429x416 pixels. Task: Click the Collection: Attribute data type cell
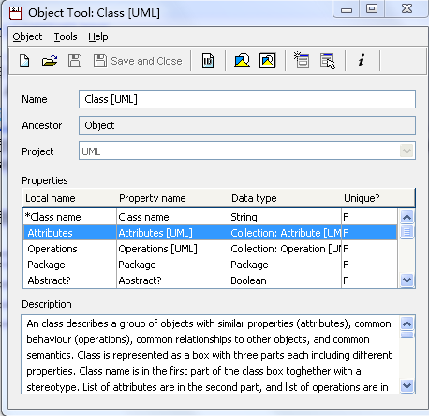click(x=285, y=233)
